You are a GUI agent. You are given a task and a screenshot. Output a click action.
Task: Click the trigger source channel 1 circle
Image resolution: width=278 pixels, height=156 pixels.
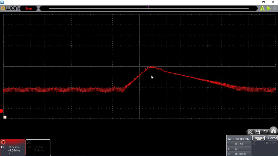coord(255,143)
